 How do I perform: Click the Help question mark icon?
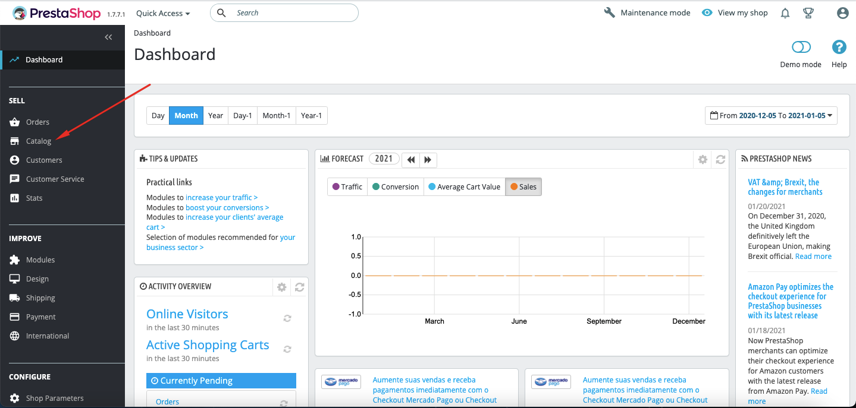839,48
